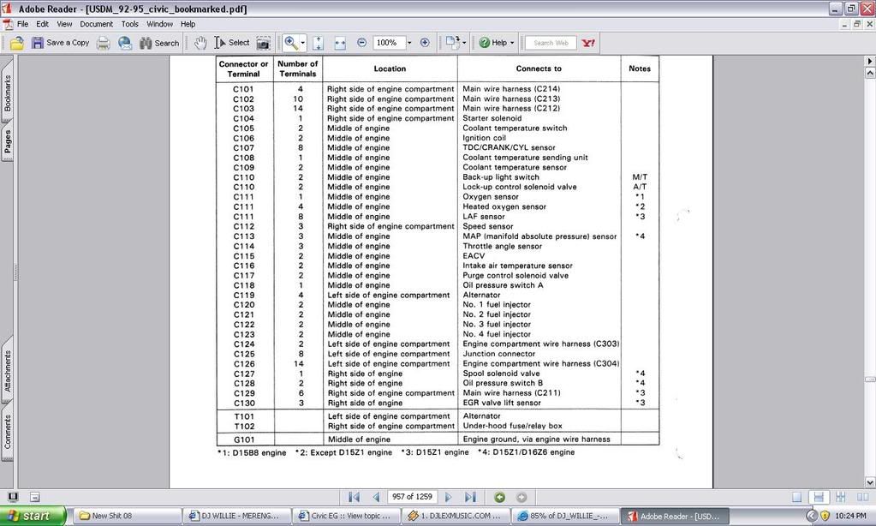The image size is (876, 526).
Task: Click the scrollbar thumb handle
Action: pos(870,380)
